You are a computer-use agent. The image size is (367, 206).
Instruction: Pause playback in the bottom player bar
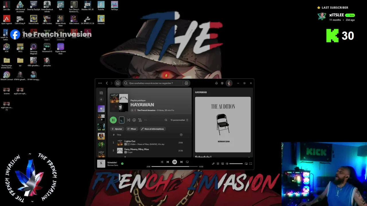[174, 162]
